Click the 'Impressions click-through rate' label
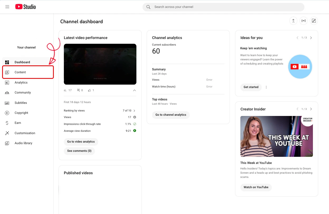This screenshot has width=329, height=214. (82, 124)
